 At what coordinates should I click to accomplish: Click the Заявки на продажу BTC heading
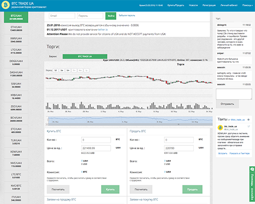[x=61, y=199]
